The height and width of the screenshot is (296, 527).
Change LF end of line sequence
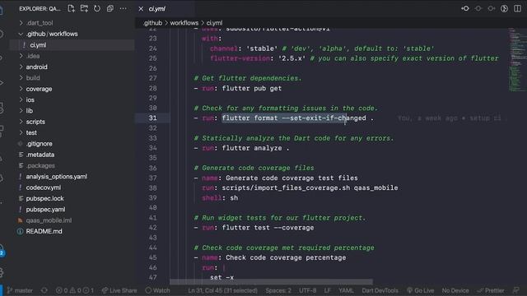click(328, 290)
